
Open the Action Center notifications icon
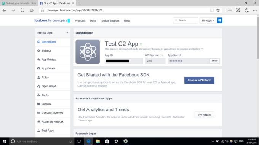tap(236, 141)
